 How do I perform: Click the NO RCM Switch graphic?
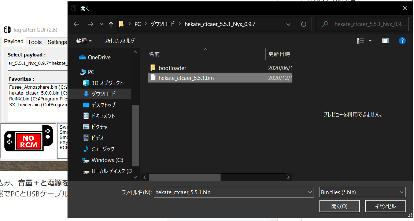[x=29, y=140]
